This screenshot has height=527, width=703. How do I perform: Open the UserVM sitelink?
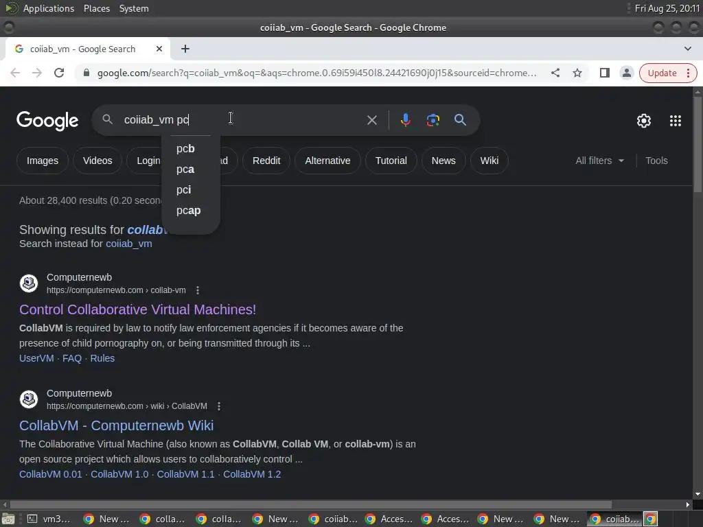[36, 358]
